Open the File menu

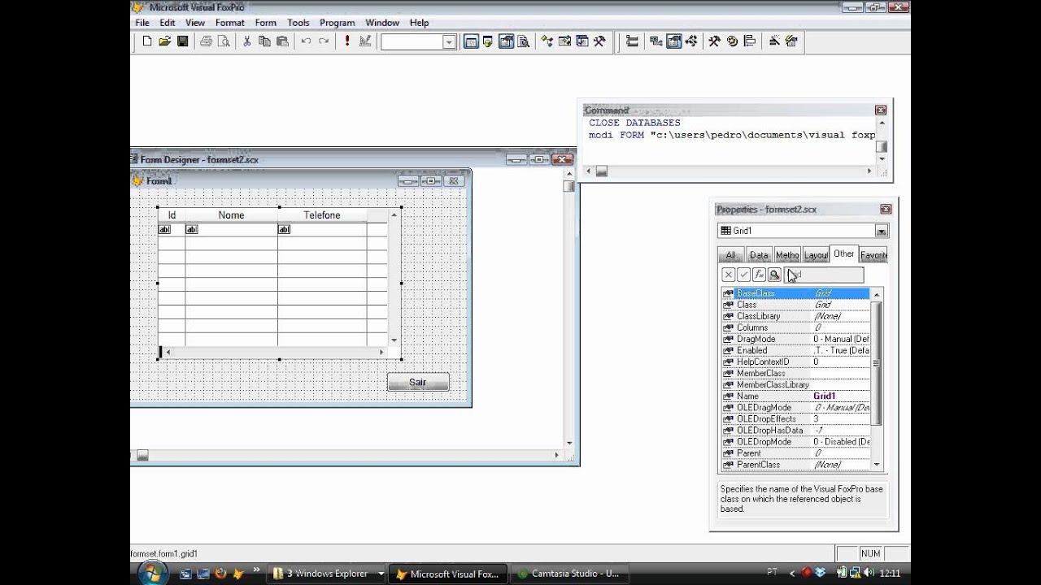[x=142, y=23]
